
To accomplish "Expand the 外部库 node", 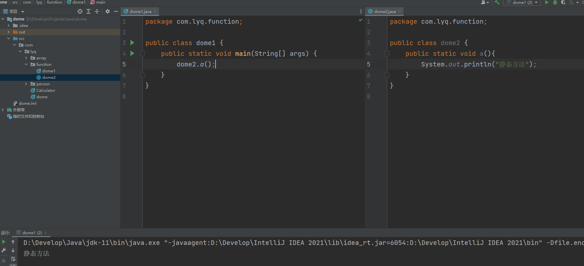I will coord(3,110).
